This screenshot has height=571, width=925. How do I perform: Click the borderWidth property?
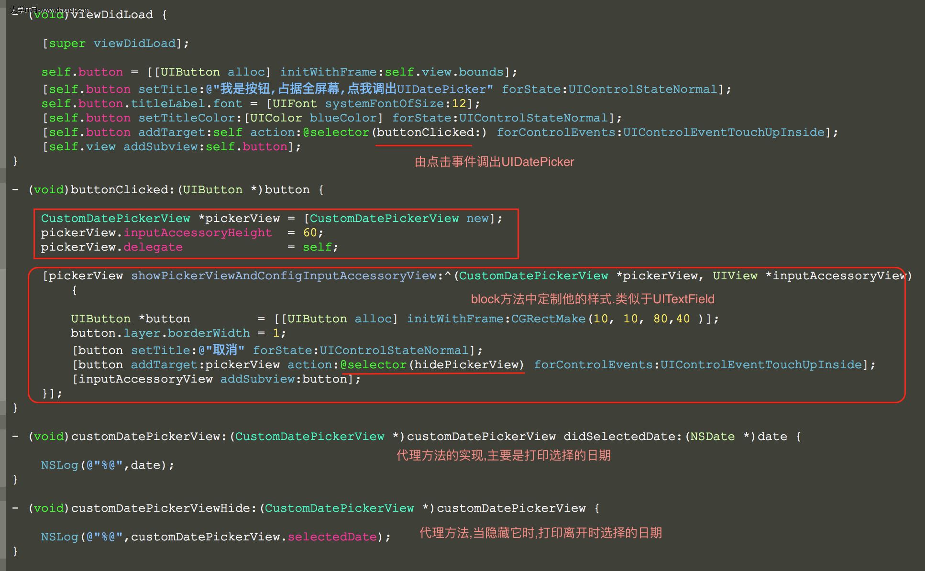[209, 333]
